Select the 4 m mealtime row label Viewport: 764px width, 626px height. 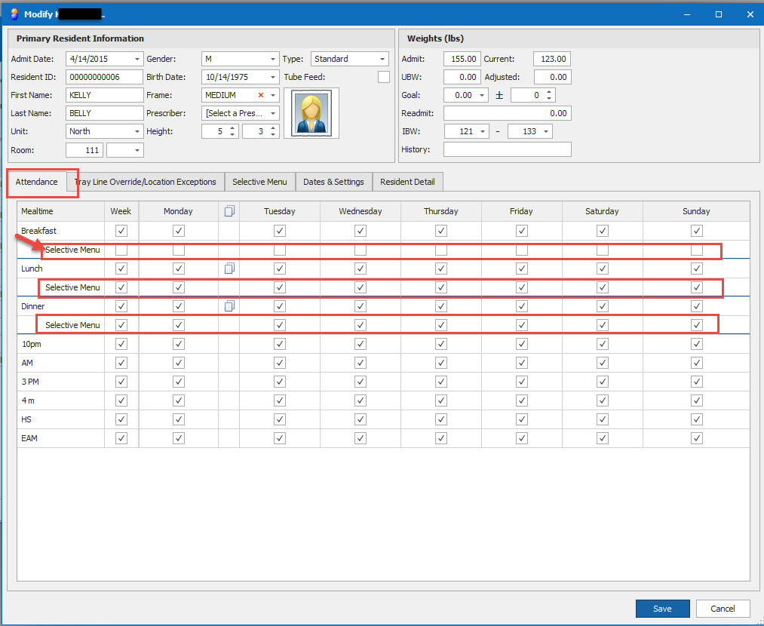(28, 400)
